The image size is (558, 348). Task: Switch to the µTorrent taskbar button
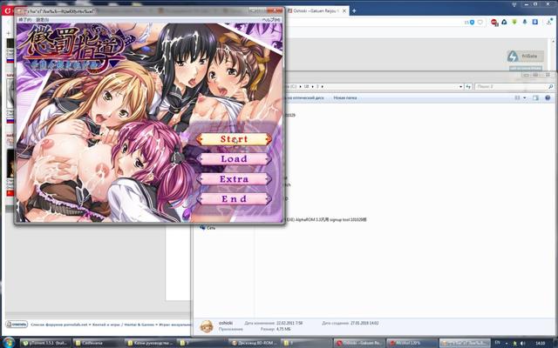point(45,343)
